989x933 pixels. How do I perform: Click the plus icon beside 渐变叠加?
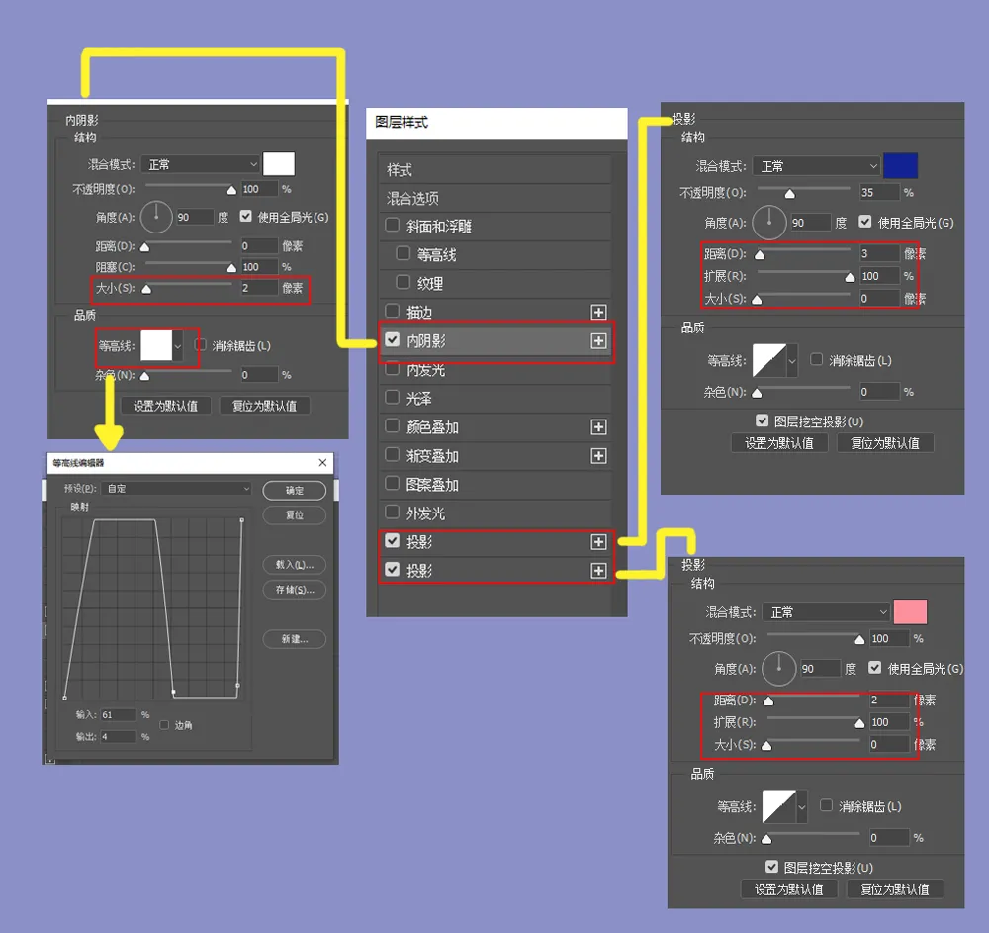coord(598,456)
